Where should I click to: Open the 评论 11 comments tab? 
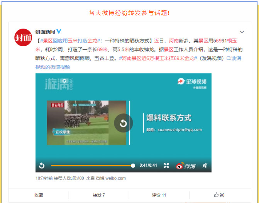coord(159,195)
